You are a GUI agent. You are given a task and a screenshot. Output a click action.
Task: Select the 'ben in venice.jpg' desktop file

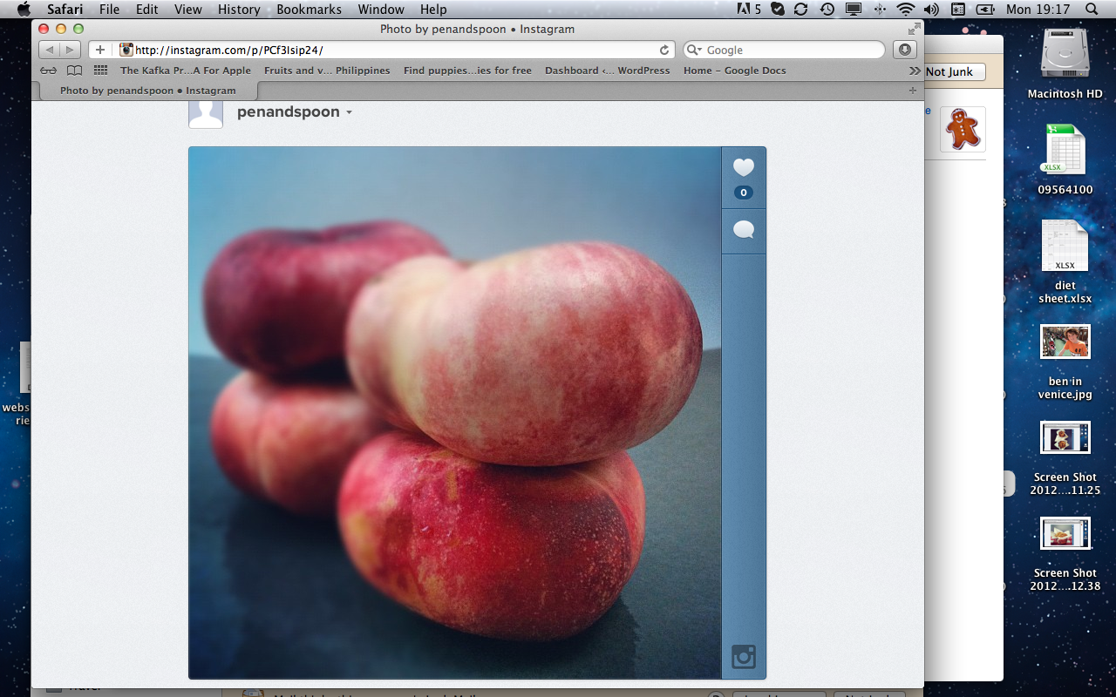(1065, 342)
